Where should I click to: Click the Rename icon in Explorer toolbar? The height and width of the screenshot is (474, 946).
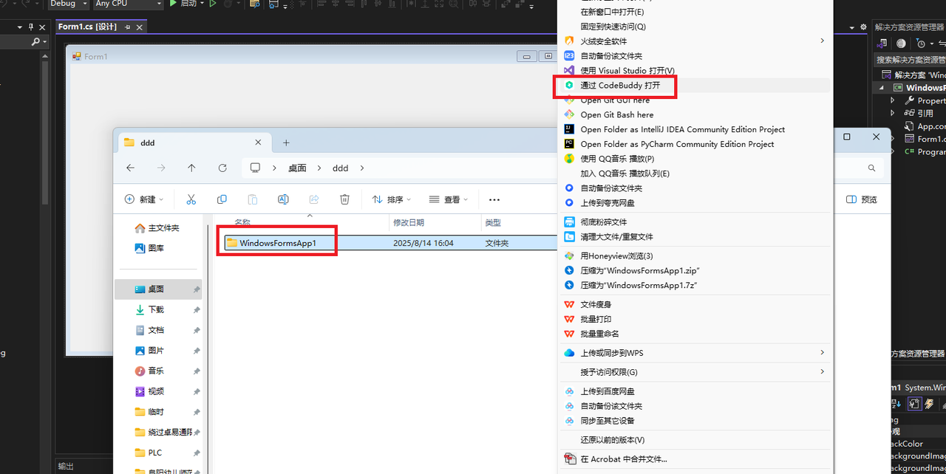click(x=283, y=199)
